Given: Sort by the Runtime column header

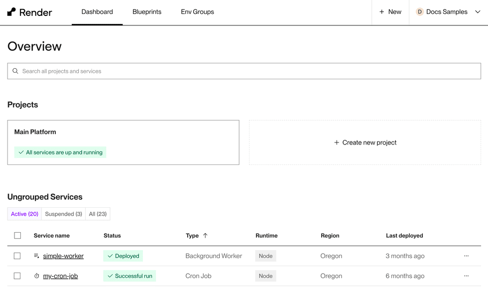Looking at the screenshot, I should [x=266, y=235].
